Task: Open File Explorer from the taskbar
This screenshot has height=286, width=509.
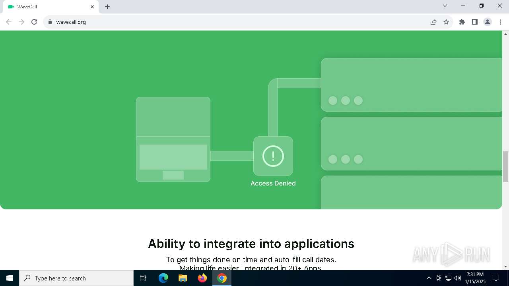Action: 183,278
